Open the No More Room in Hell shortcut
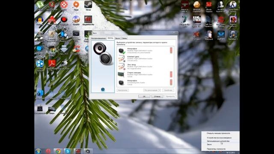Screen dimensions: 274x154 coord(221,6)
